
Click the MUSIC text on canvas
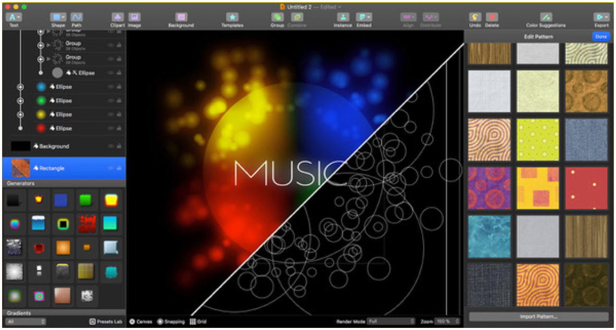(x=290, y=173)
